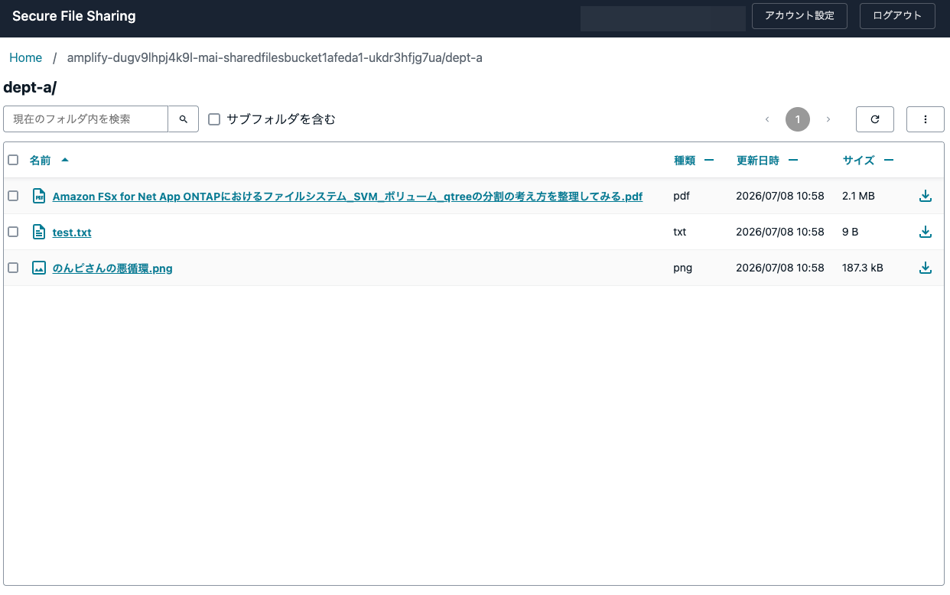The image size is (950, 595).
Task: Click the date cell in png row
Action: point(780,268)
